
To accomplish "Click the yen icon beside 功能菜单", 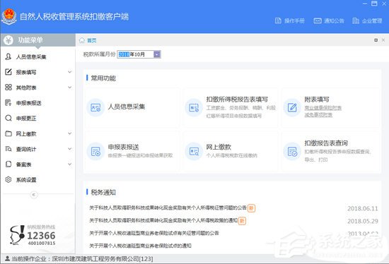I will tap(8, 40).
